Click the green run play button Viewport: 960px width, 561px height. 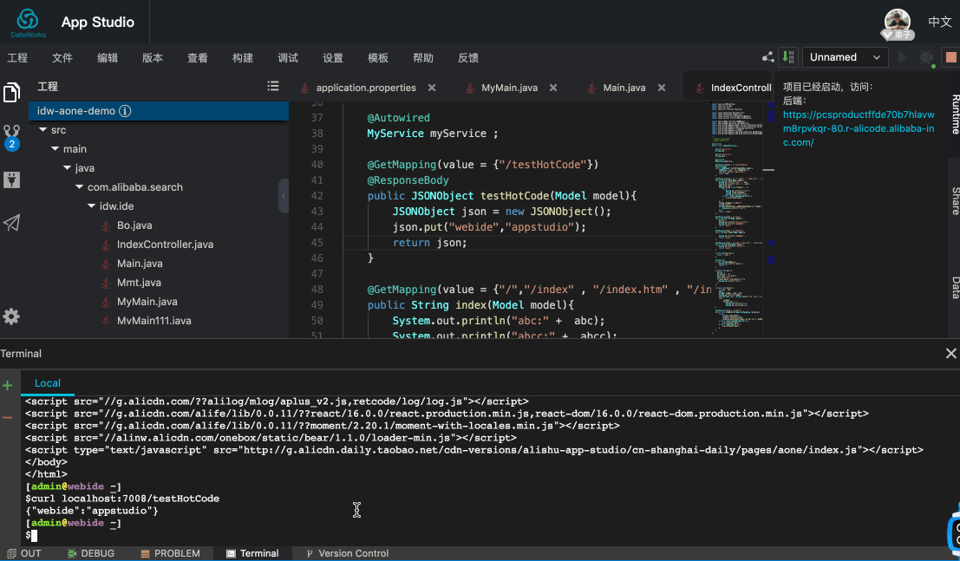903,57
